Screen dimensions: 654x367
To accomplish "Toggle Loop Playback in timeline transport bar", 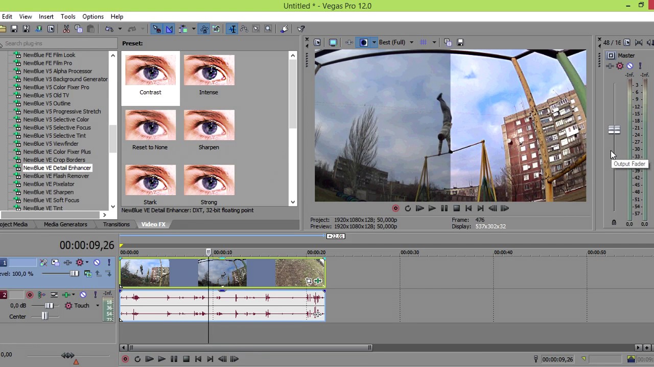I will [137, 359].
